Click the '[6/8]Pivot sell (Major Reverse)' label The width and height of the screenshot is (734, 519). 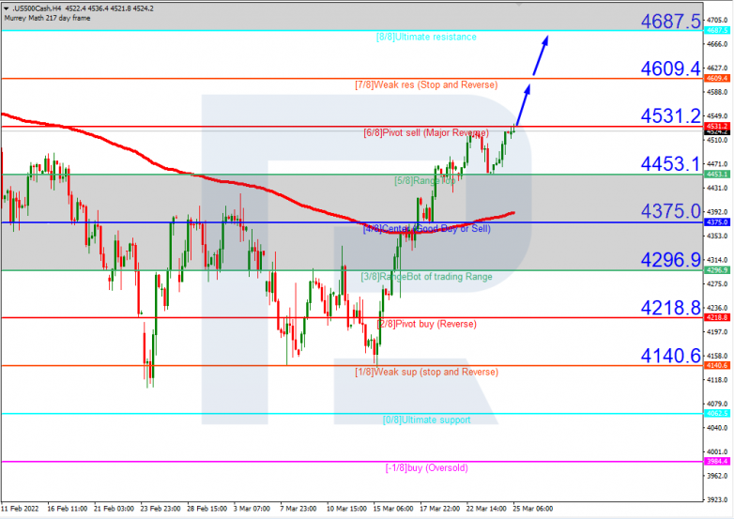click(x=426, y=133)
